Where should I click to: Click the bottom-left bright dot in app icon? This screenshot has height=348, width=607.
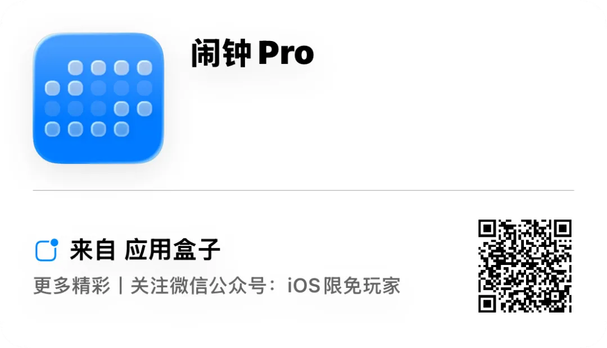pos(52,129)
